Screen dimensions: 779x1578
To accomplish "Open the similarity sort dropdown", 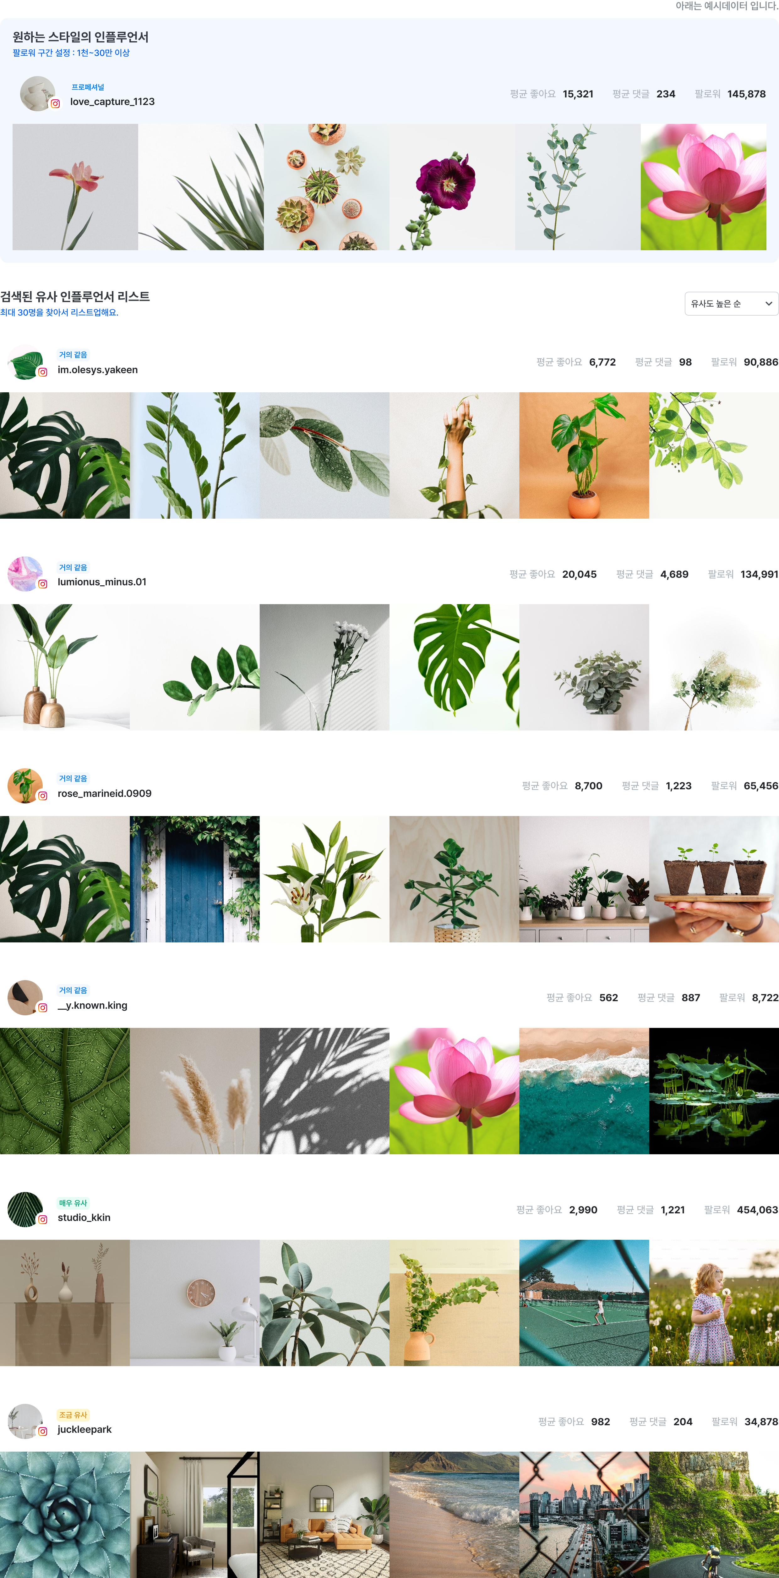I will tap(731, 303).
